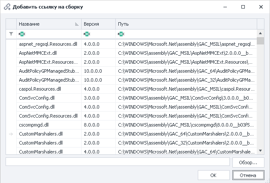Click the sort indicator in Название header

click(x=76, y=24)
